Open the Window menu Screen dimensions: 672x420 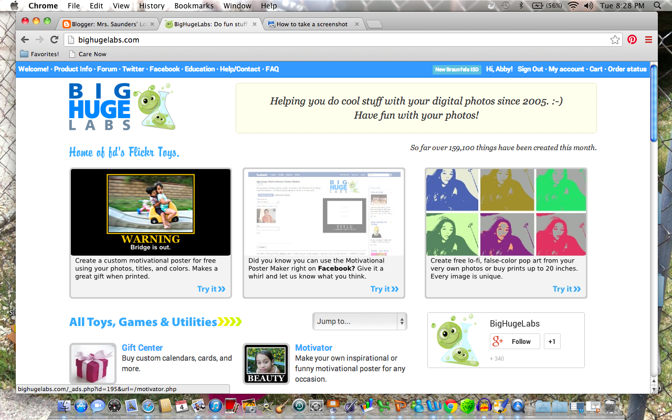pyautogui.click(x=237, y=6)
